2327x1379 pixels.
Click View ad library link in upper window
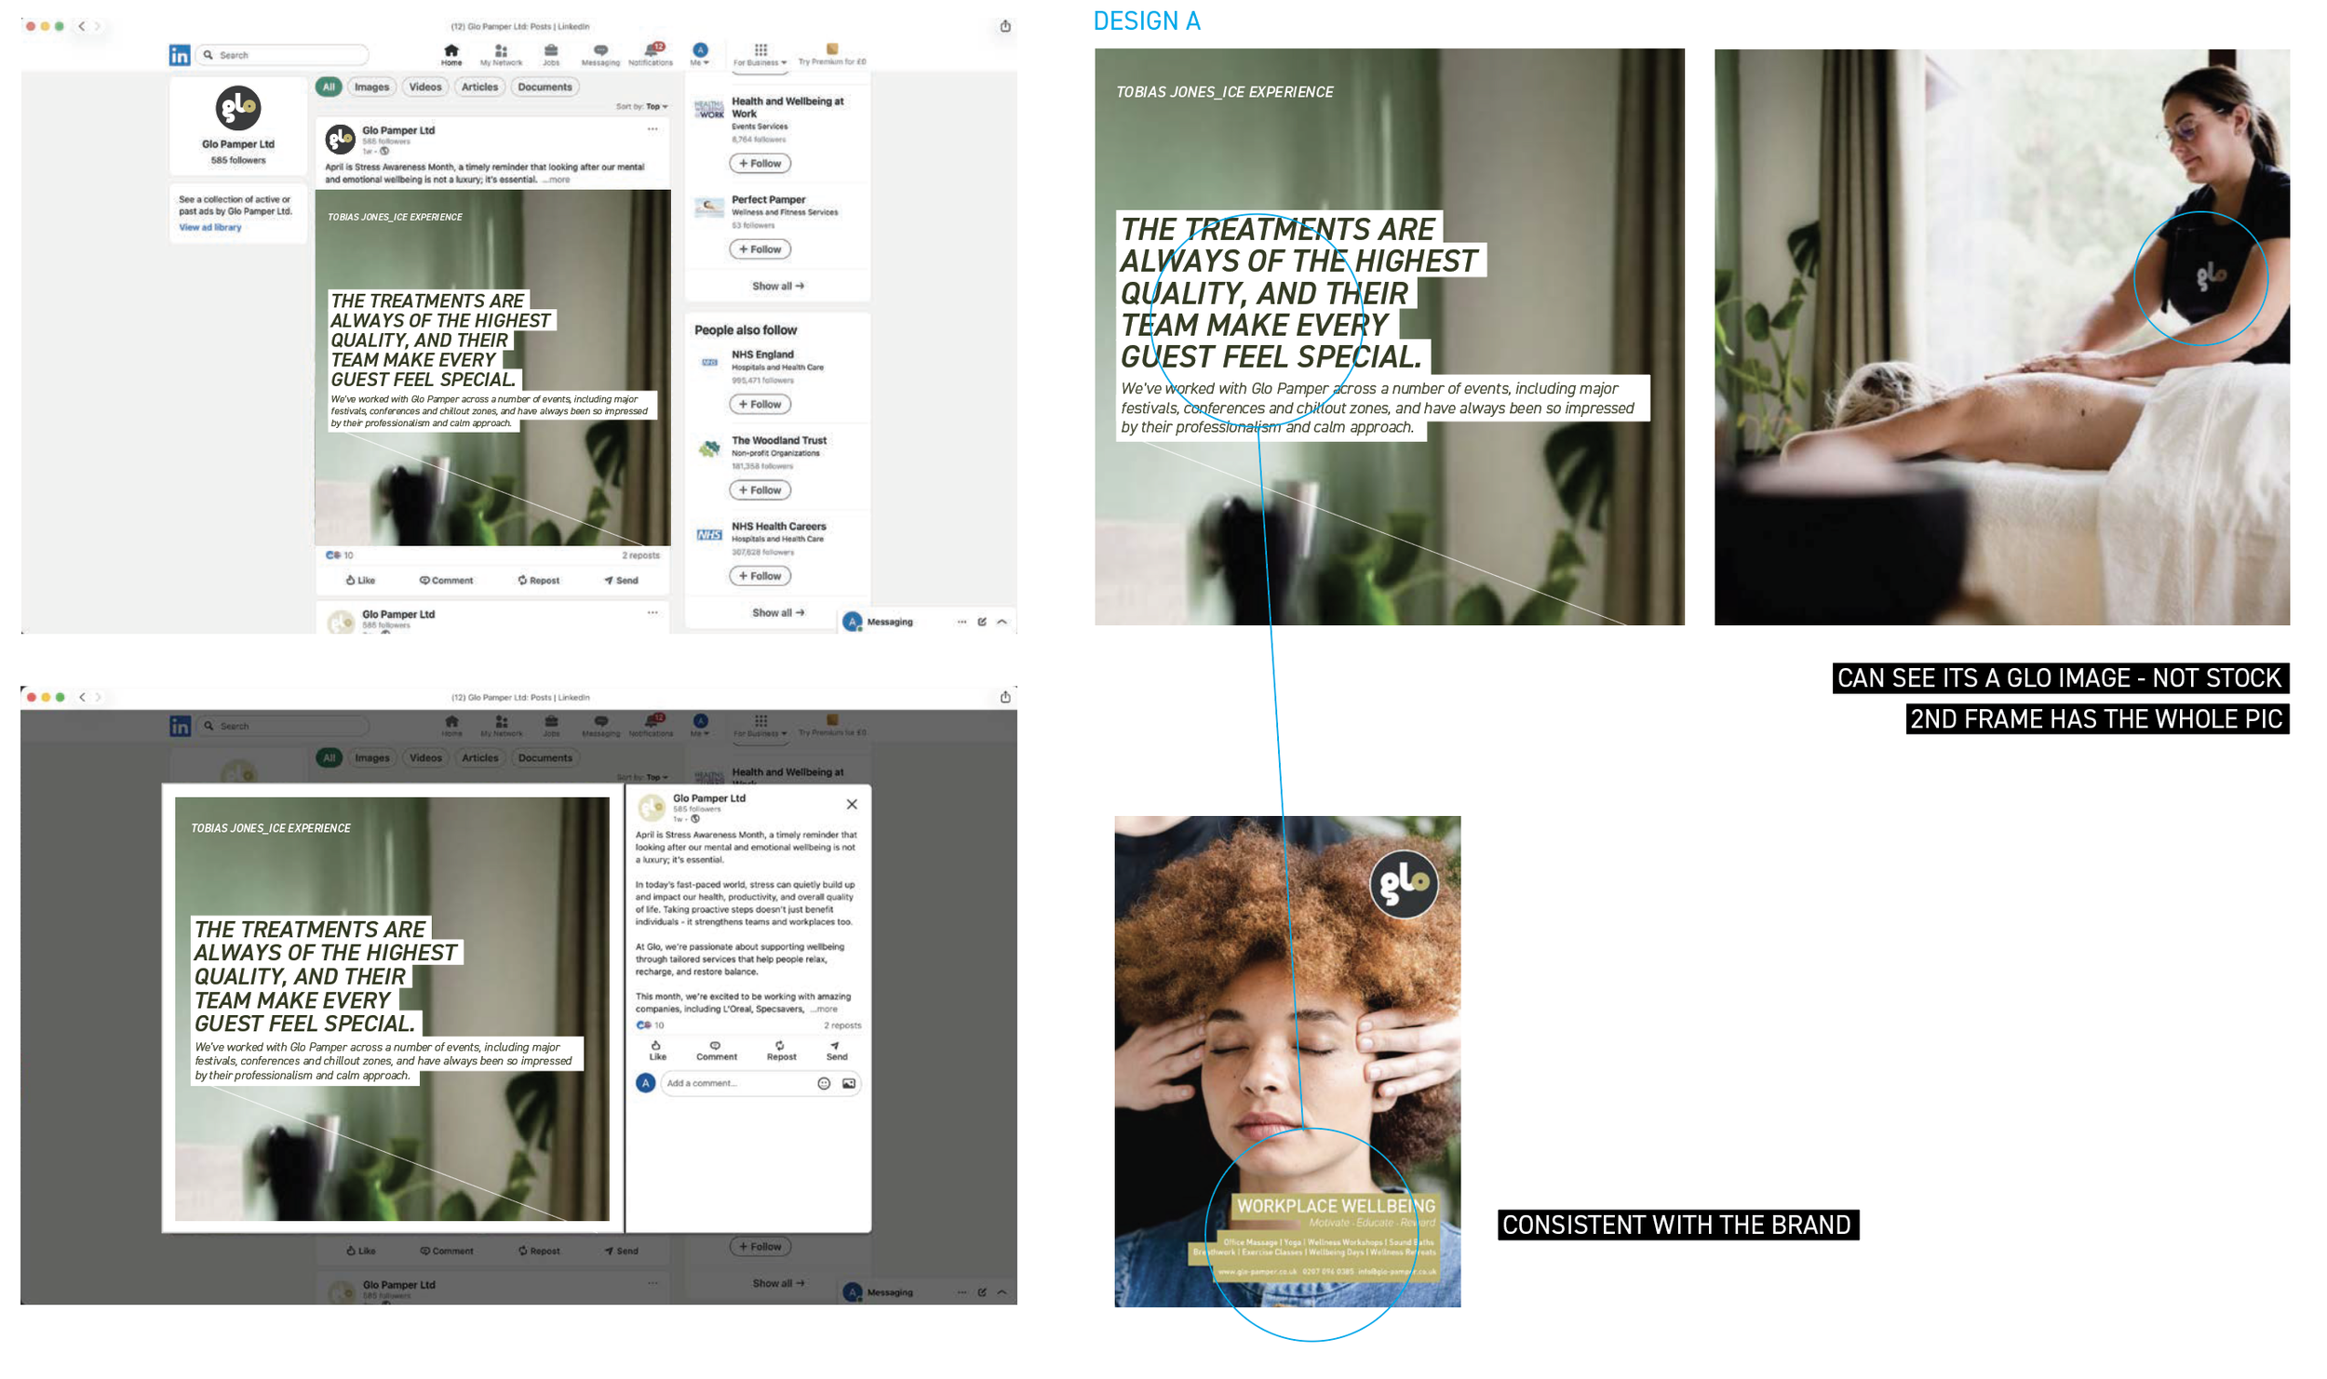pyautogui.click(x=210, y=227)
